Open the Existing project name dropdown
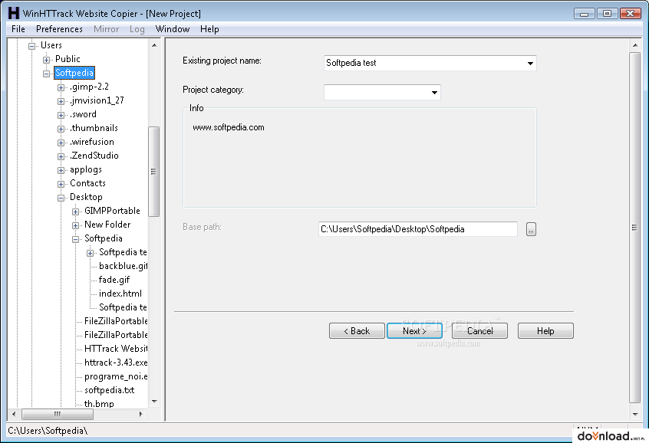This screenshot has height=443, width=649. [530, 64]
